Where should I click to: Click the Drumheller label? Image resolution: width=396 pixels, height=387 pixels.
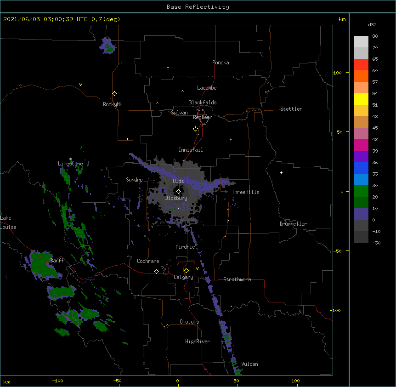(293, 224)
